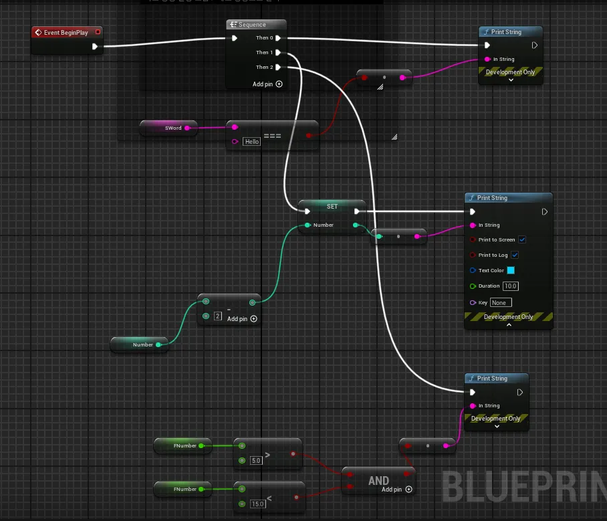607x521 pixels.
Task: Select the AND node label
Action: (378, 481)
